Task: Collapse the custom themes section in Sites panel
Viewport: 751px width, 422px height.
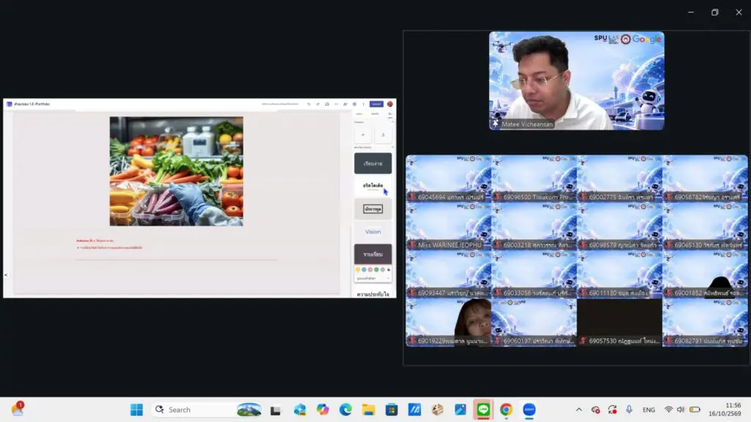Action: click(x=392, y=122)
